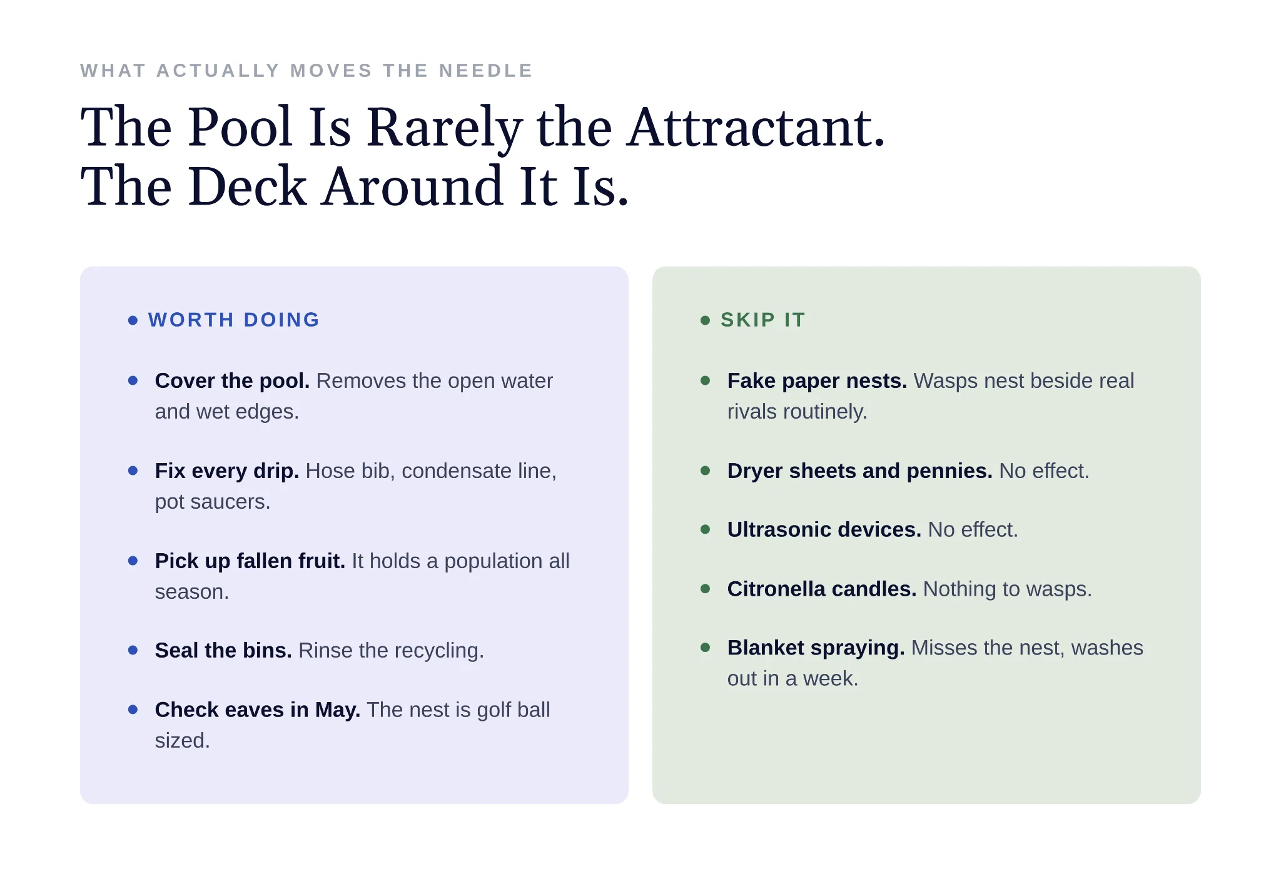Click the Check eaves in May text
The height and width of the screenshot is (871, 1281).
click(x=257, y=710)
